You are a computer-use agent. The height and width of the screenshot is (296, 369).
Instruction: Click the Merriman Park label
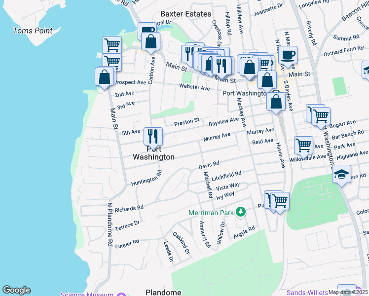[x=211, y=213]
